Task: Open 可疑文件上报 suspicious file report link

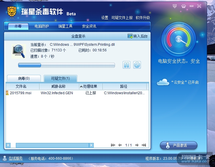Action: pos(122,18)
